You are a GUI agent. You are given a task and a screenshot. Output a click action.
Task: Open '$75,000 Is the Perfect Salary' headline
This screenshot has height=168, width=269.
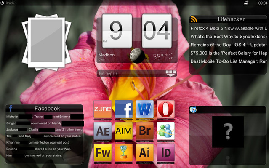point(229,53)
